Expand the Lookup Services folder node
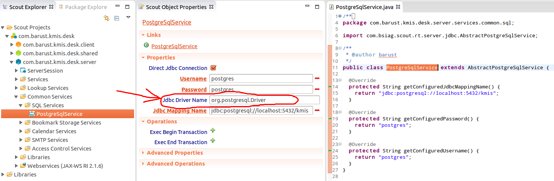554x181 pixels. coord(17,88)
